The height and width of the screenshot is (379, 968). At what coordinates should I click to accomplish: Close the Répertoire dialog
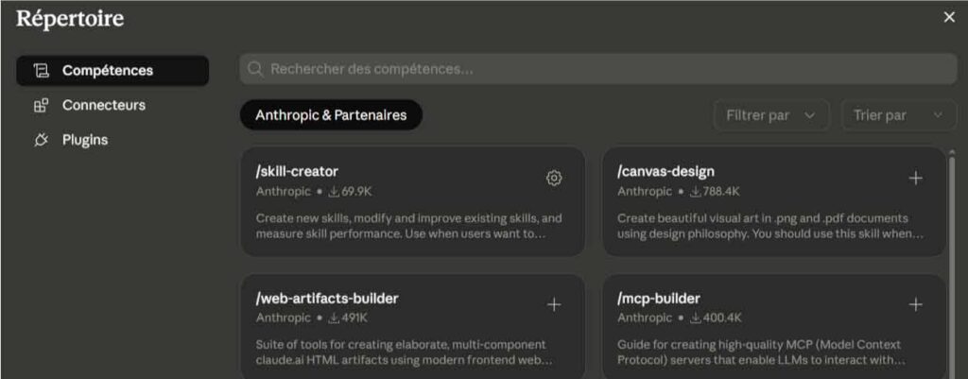coord(949,17)
